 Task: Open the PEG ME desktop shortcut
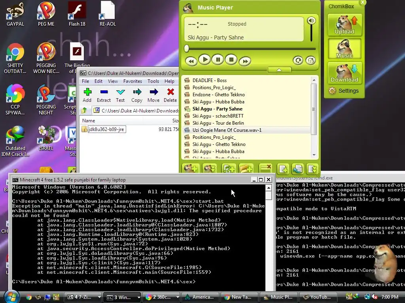46,14
